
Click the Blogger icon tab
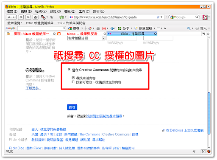(59, 34)
